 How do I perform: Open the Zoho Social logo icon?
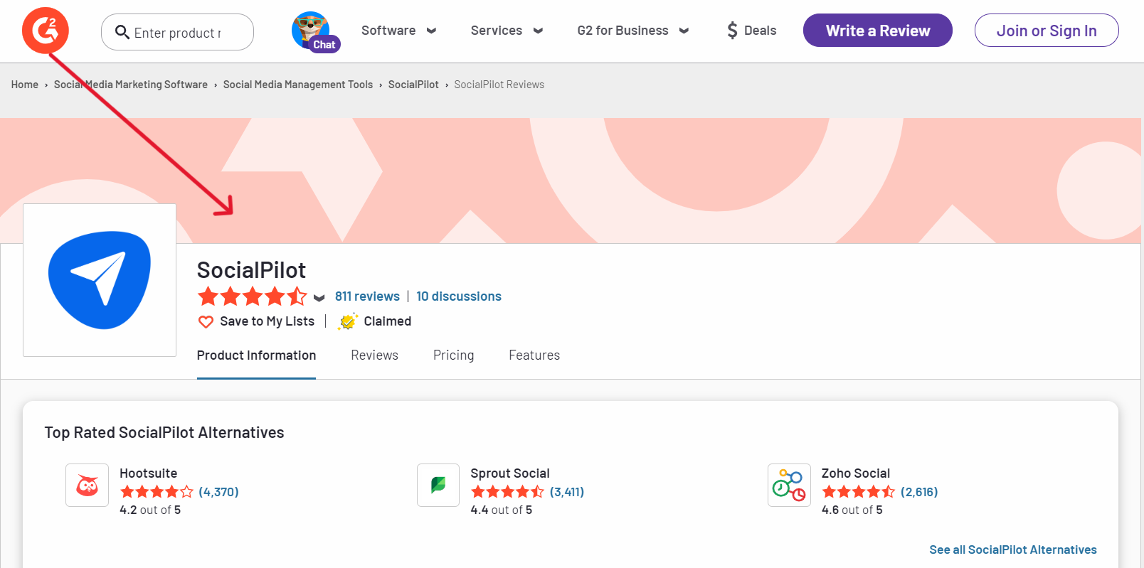coord(789,485)
